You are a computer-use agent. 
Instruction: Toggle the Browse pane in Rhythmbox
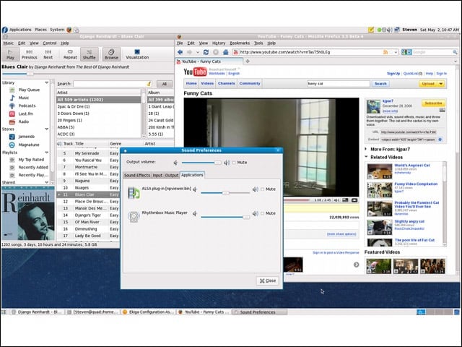[111, 54]
